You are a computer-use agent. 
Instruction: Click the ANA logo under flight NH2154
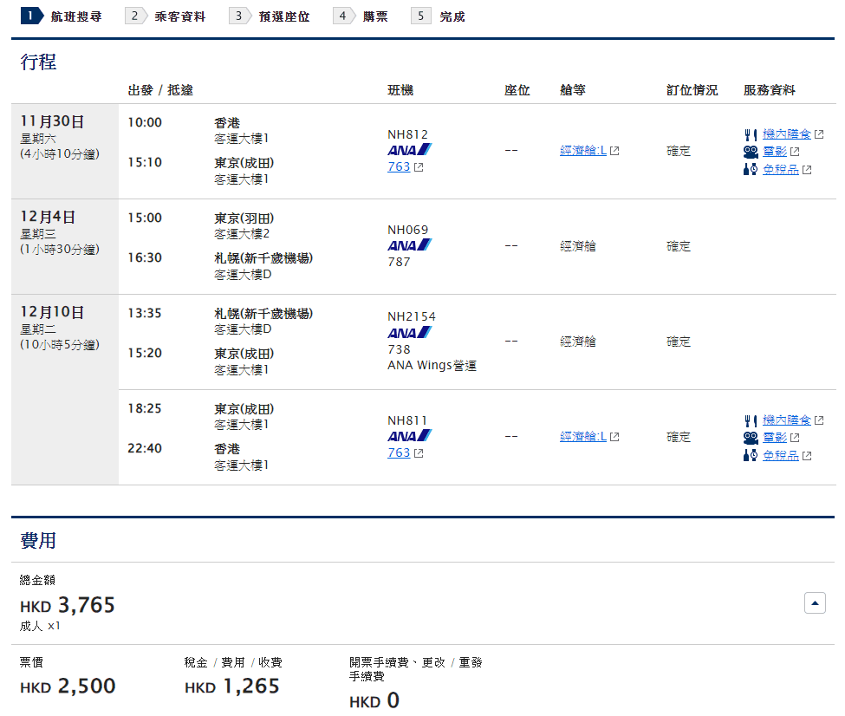(x=409, y=333)
